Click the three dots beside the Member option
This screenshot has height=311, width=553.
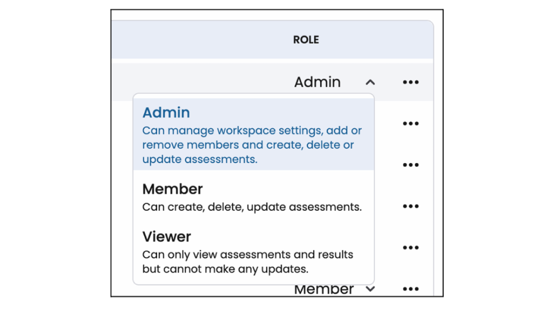[x=410, y=206]
